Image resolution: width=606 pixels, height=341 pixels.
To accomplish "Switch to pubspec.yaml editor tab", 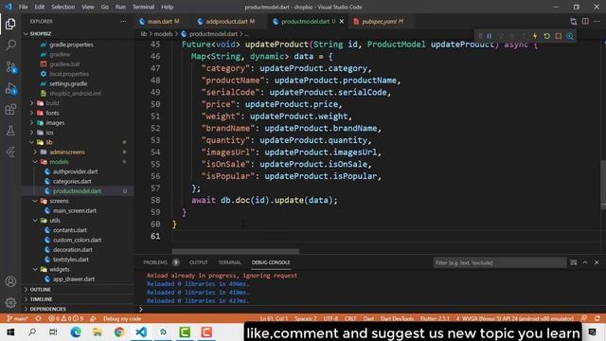I will (x=379, y=21).
